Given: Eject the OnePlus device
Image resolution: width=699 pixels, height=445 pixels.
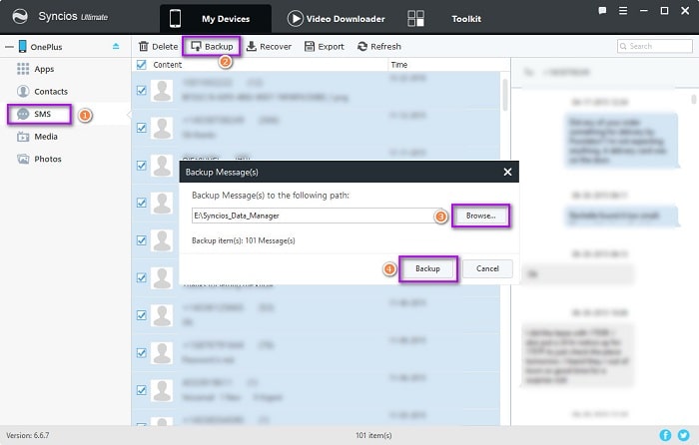Looking at the screenshot, I should (116, 46).
